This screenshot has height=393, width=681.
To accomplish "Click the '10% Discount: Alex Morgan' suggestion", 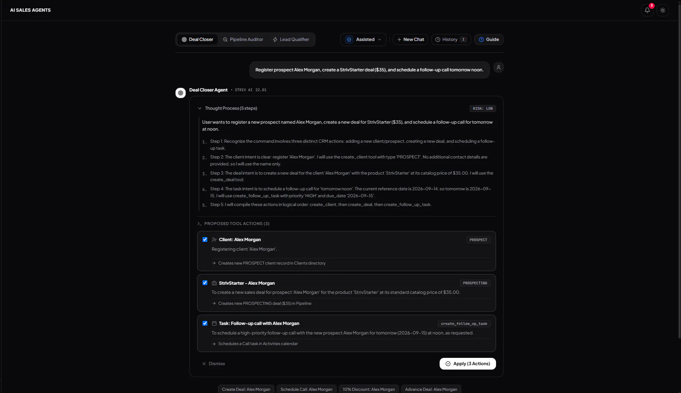I will coord(369,389).
